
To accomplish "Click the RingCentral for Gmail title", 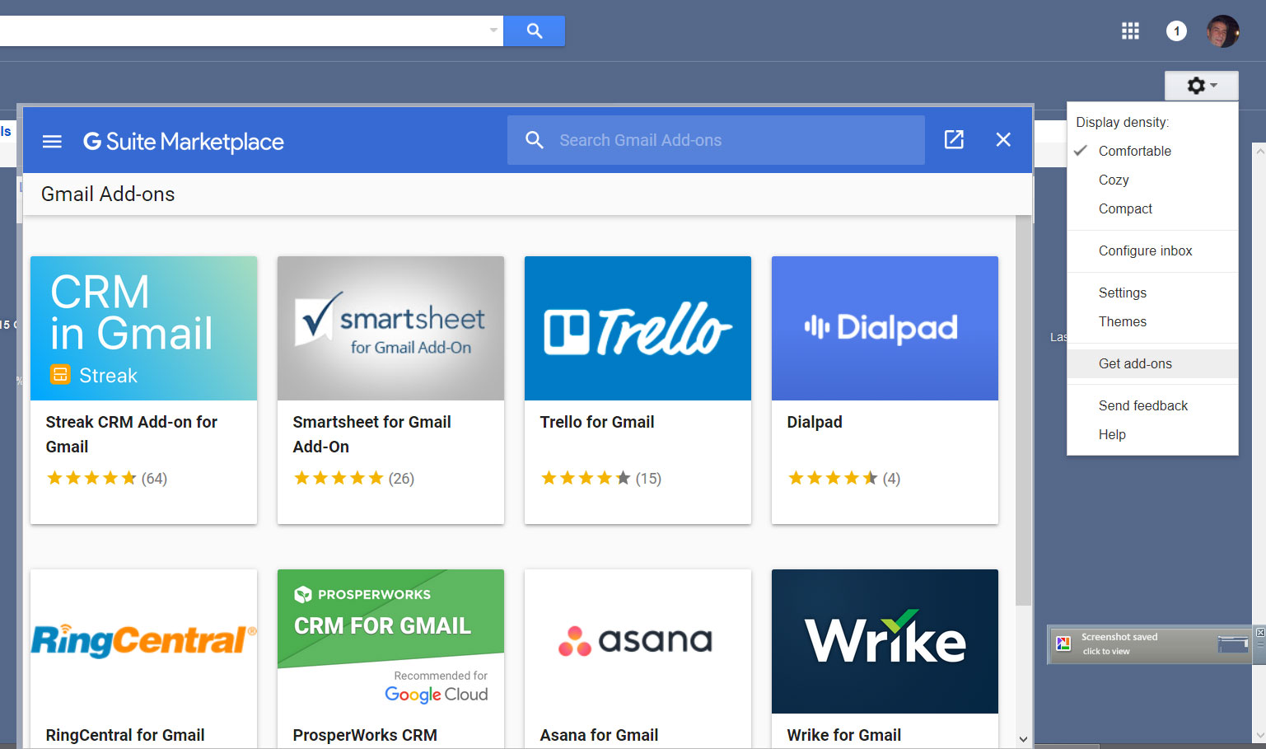I will [x=125, y=735].
